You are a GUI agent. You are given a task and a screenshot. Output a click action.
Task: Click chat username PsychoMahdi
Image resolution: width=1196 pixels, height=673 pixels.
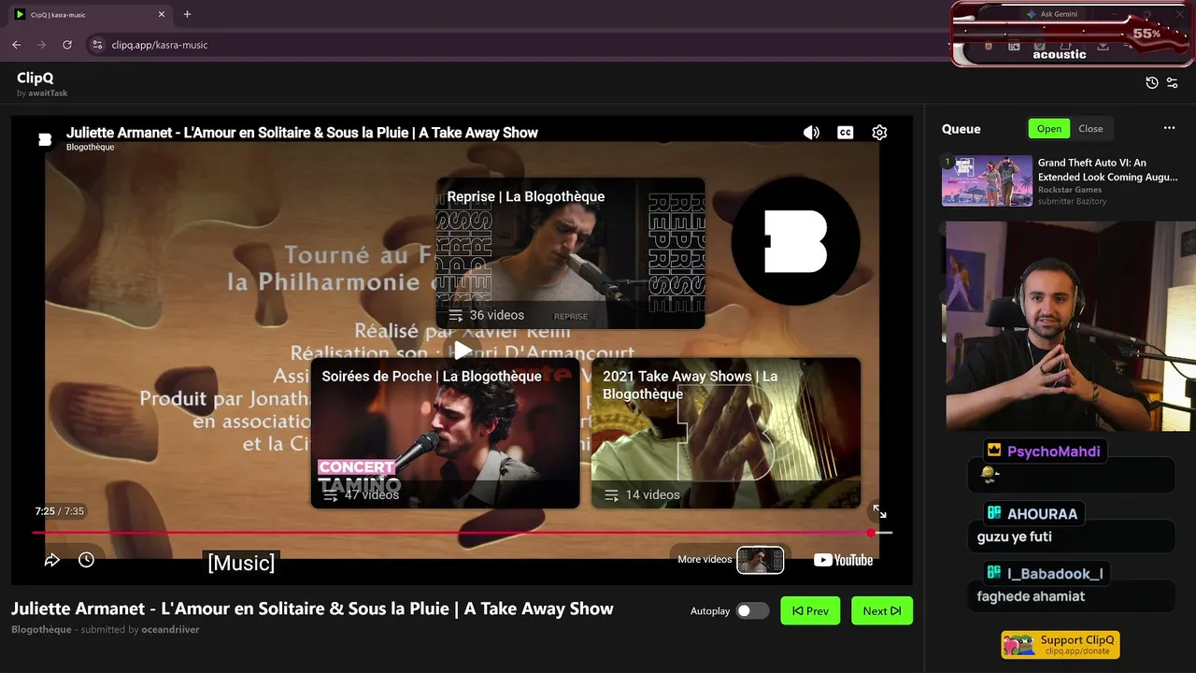1053,451
